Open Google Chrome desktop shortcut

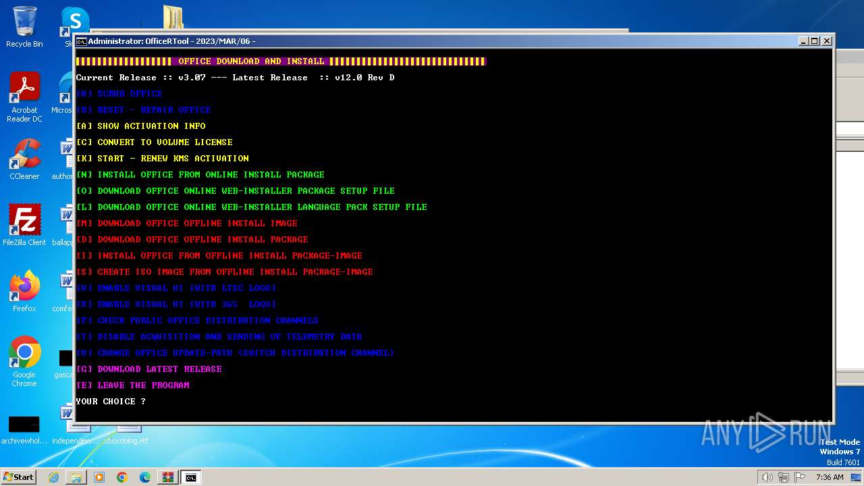coord(24,361)
